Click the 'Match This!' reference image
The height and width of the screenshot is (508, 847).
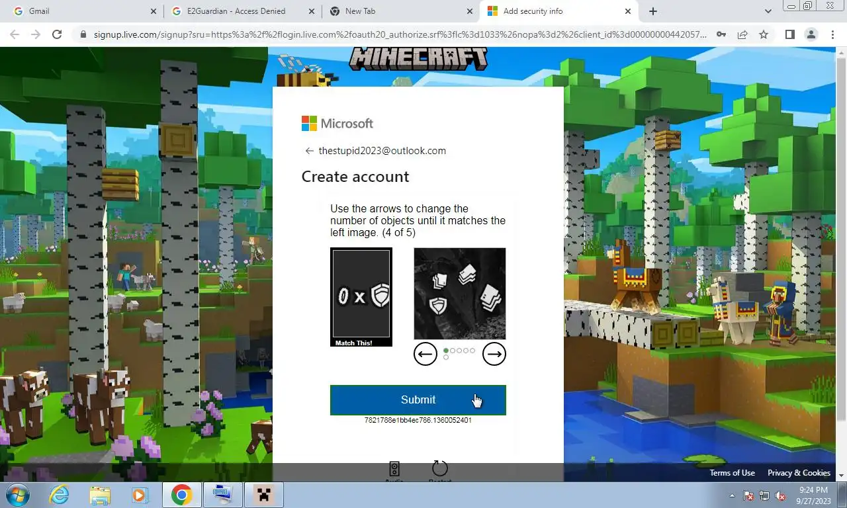(361, 297)
